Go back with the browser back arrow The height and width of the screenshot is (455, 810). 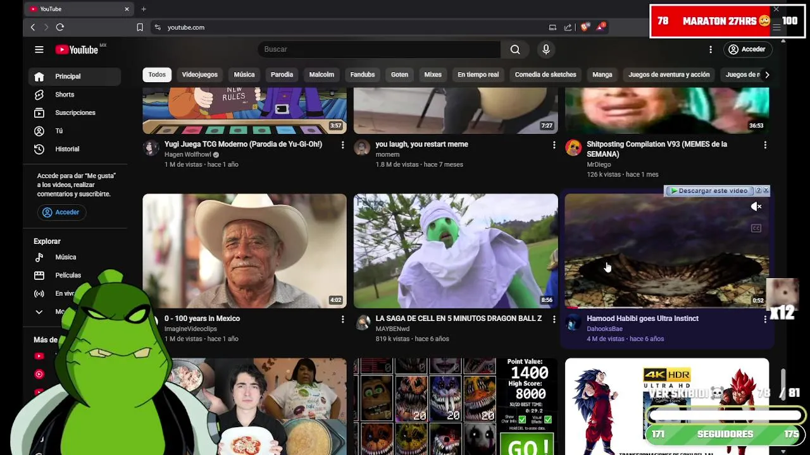point(33,27)
